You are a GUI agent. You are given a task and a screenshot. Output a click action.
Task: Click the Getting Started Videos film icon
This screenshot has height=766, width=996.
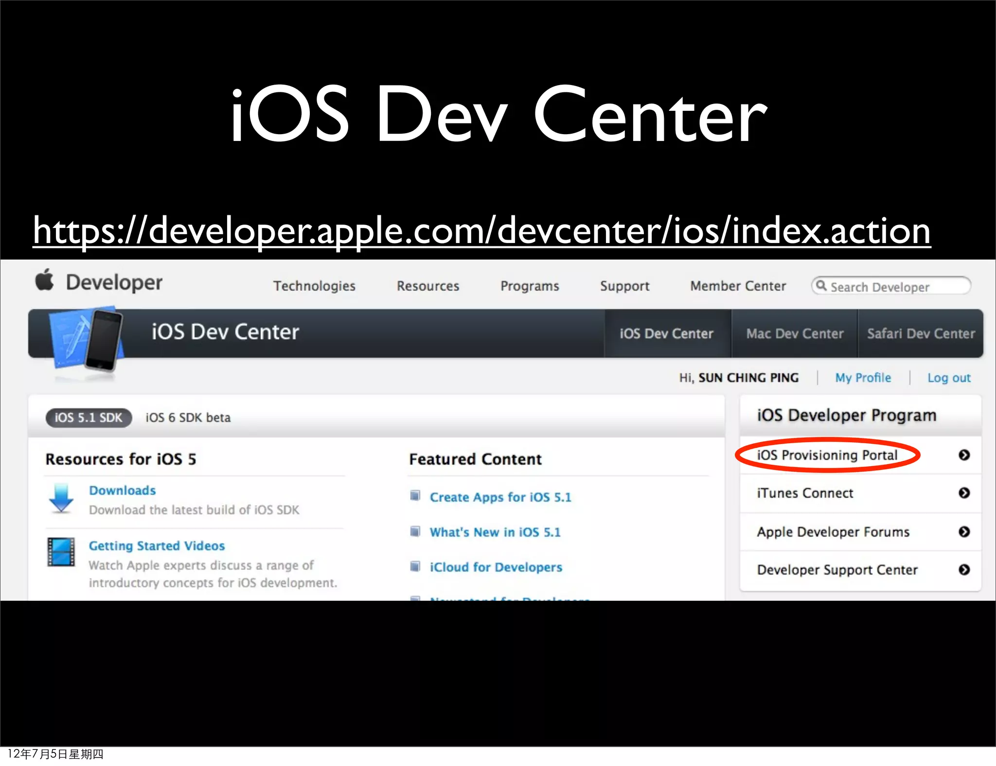[x=61, y=552]
